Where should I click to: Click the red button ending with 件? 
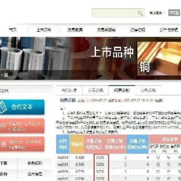pyautogui.click(x=22, y=126)
